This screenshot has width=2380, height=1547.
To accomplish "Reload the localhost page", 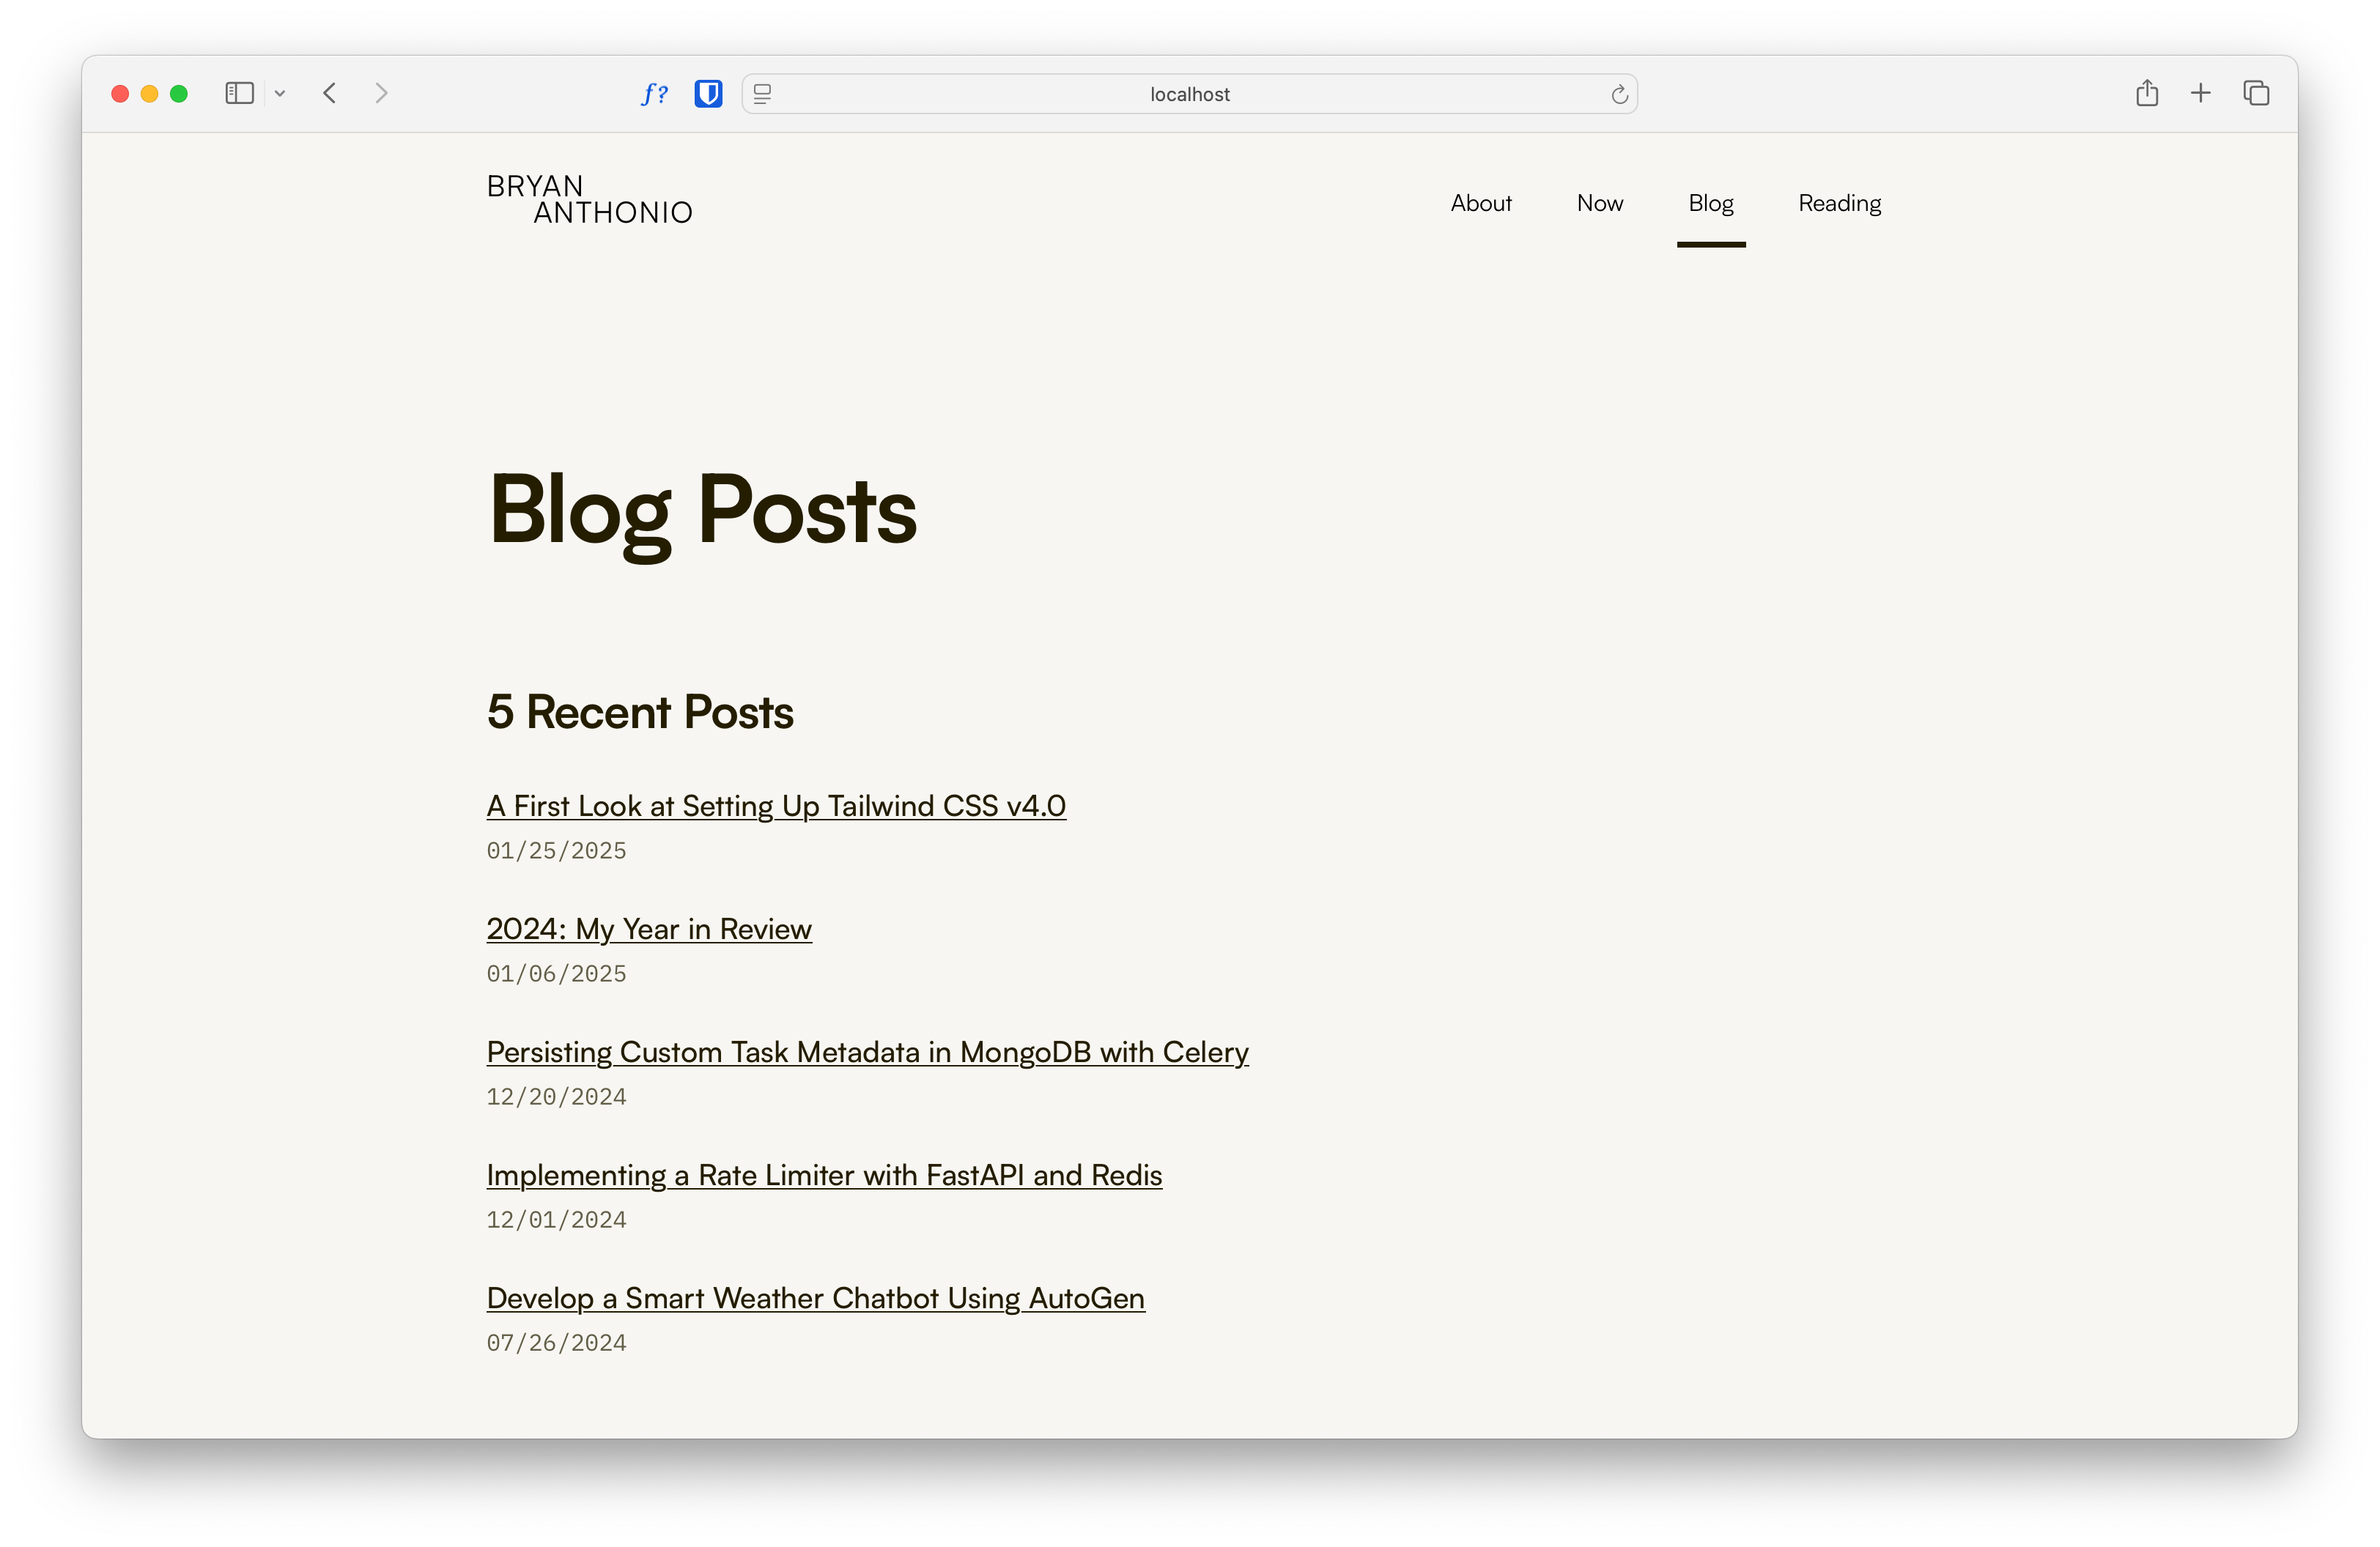I will (1618, 93).
